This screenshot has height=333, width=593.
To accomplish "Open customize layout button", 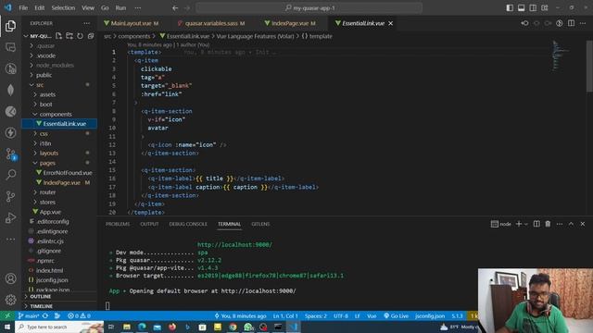I will (545, 8).
